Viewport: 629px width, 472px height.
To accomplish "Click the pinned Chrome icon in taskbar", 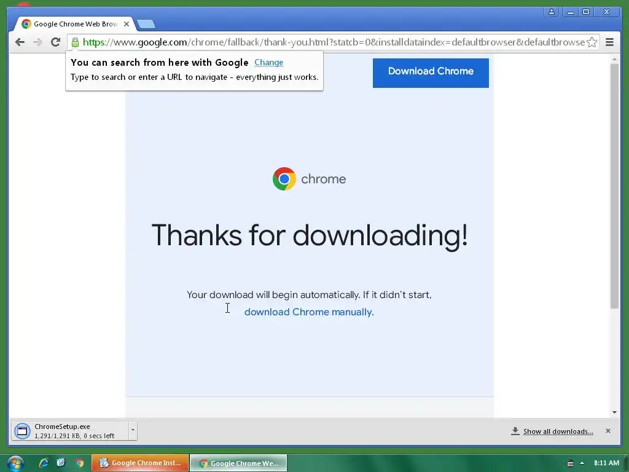I will pyautogui.click(x=80, y=463).
